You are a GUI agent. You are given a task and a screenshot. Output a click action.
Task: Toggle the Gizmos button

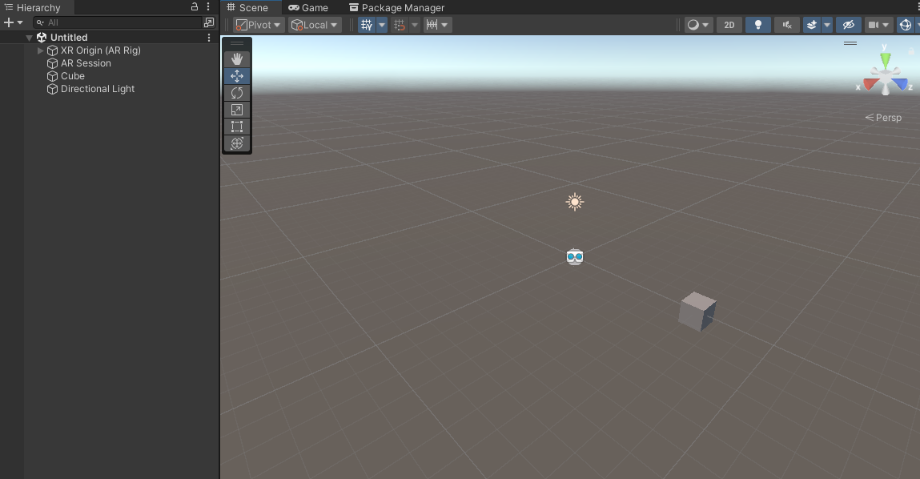(x=906, y=25)
